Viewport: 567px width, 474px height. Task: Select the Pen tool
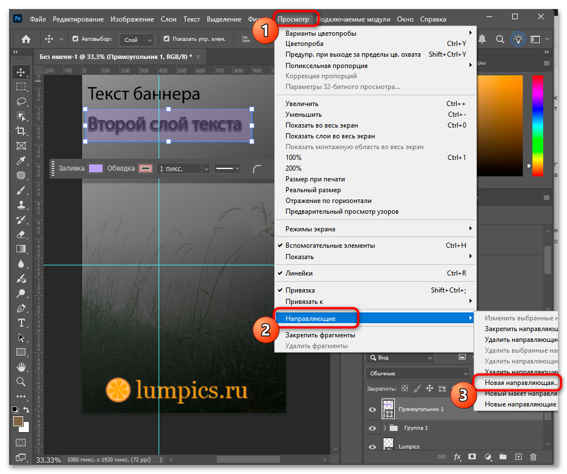[x=21, y=308]
